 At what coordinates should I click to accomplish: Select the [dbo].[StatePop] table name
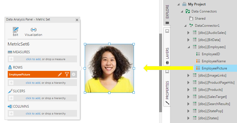(x=211, y=111)
